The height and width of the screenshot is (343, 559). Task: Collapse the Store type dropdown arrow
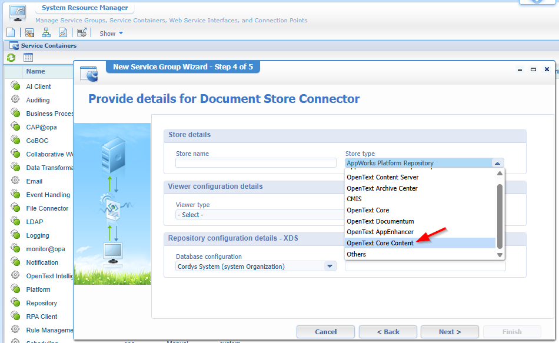(x=497, y=163)
